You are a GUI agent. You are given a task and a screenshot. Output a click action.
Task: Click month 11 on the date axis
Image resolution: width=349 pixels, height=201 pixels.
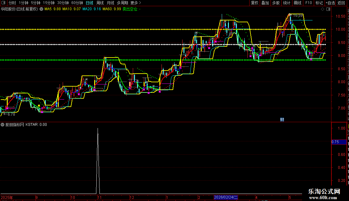click(x=99, y=197)
